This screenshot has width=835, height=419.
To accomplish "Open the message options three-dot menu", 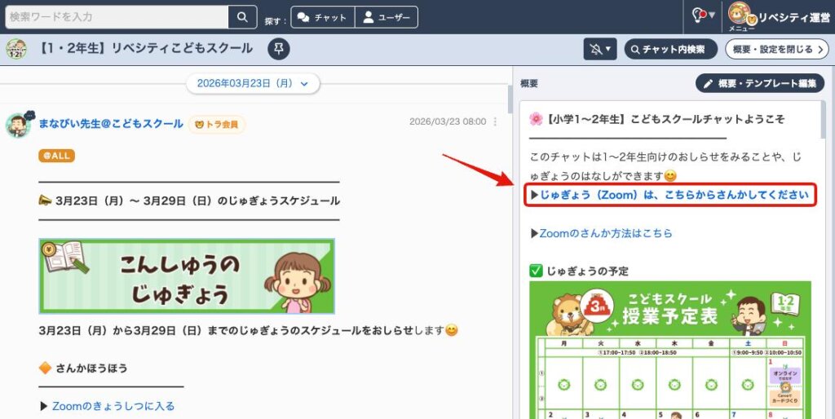I will point(495,121).
